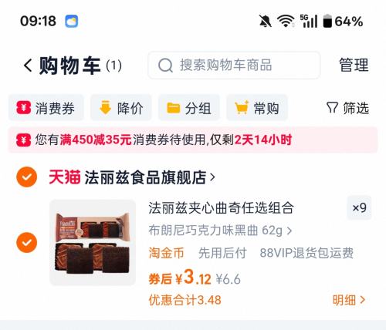386x330 pixels.
Task: Tap the muted bell status icon
Action: point(266,21)
